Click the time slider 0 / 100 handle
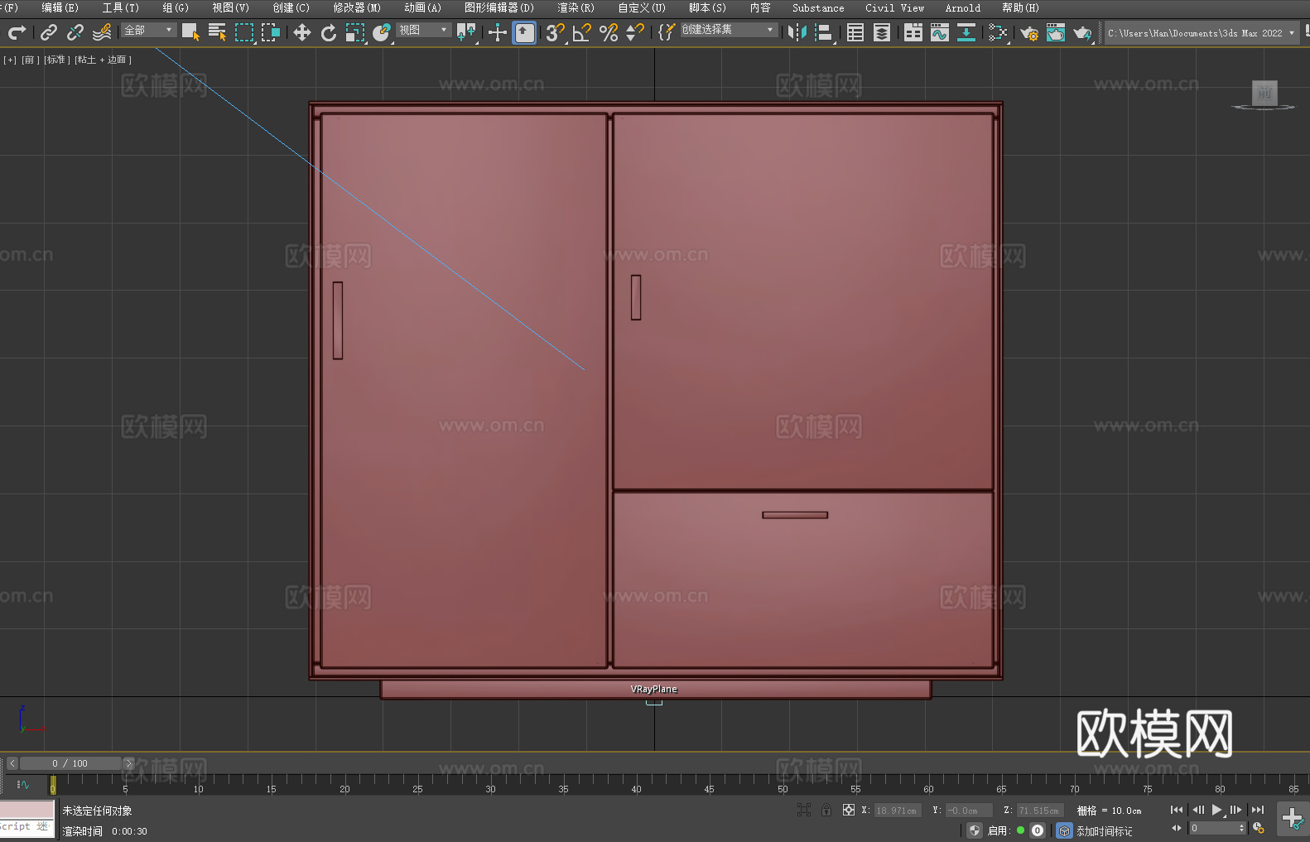The height and width of the screenshot is (842, 1310). point(70,763)
